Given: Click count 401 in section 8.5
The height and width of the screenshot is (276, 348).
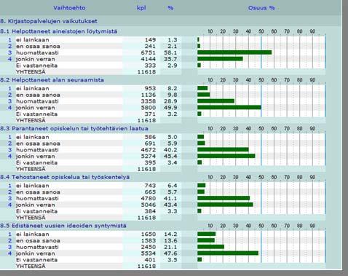Looking at the screenshot, I should 150,259.
